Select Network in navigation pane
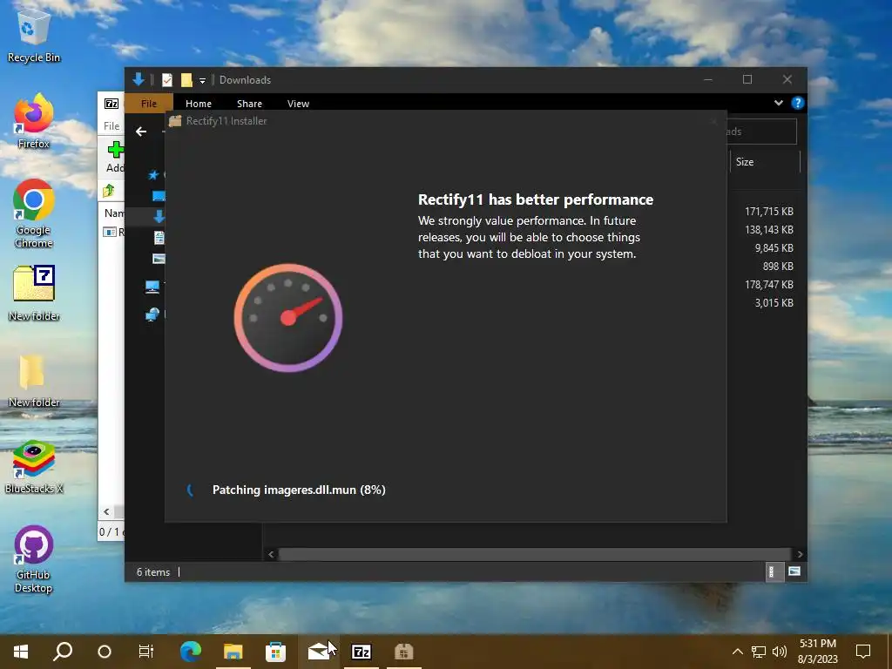 152,314
